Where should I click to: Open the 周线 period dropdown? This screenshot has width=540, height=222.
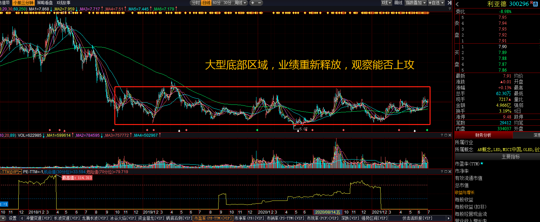click(241, 3)
